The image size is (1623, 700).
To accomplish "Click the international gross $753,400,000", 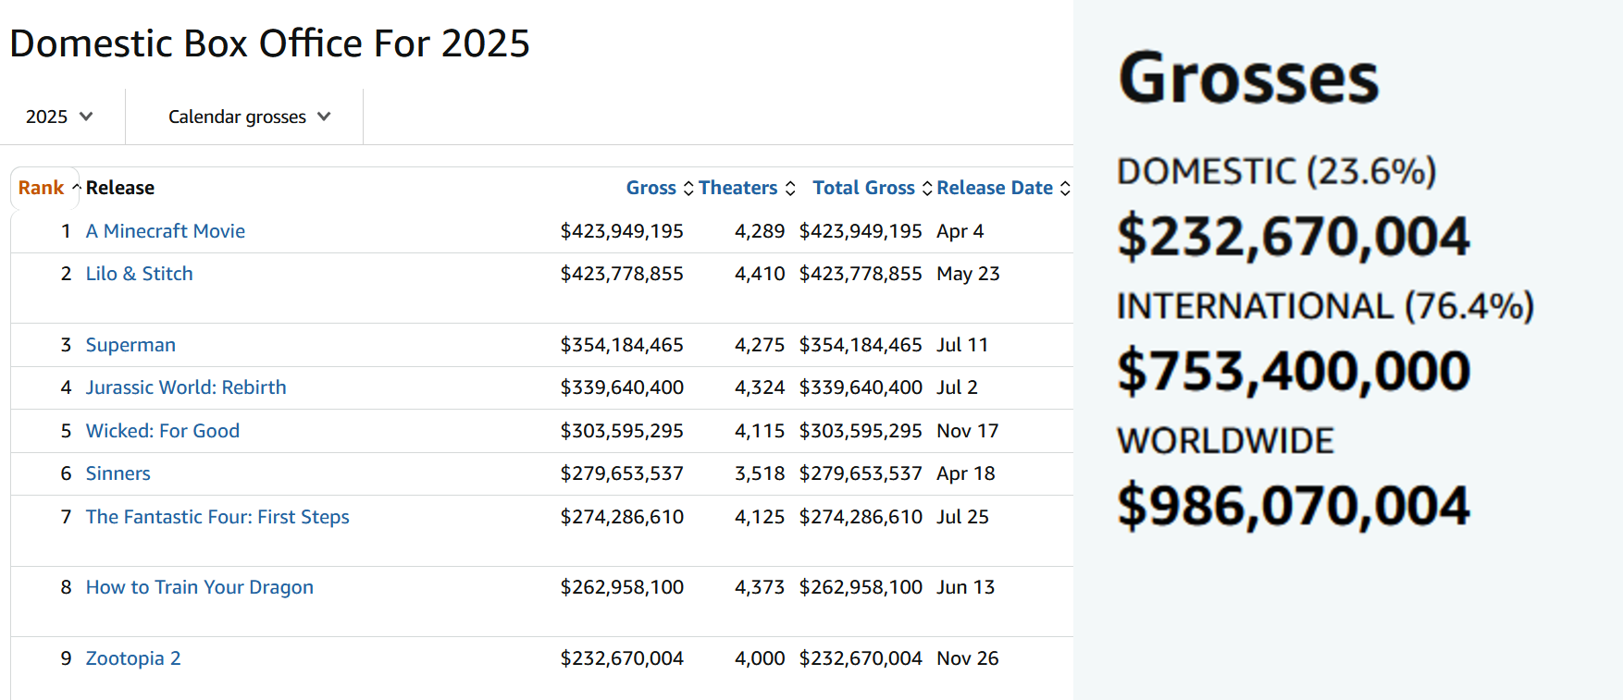I will [1294, 372].
